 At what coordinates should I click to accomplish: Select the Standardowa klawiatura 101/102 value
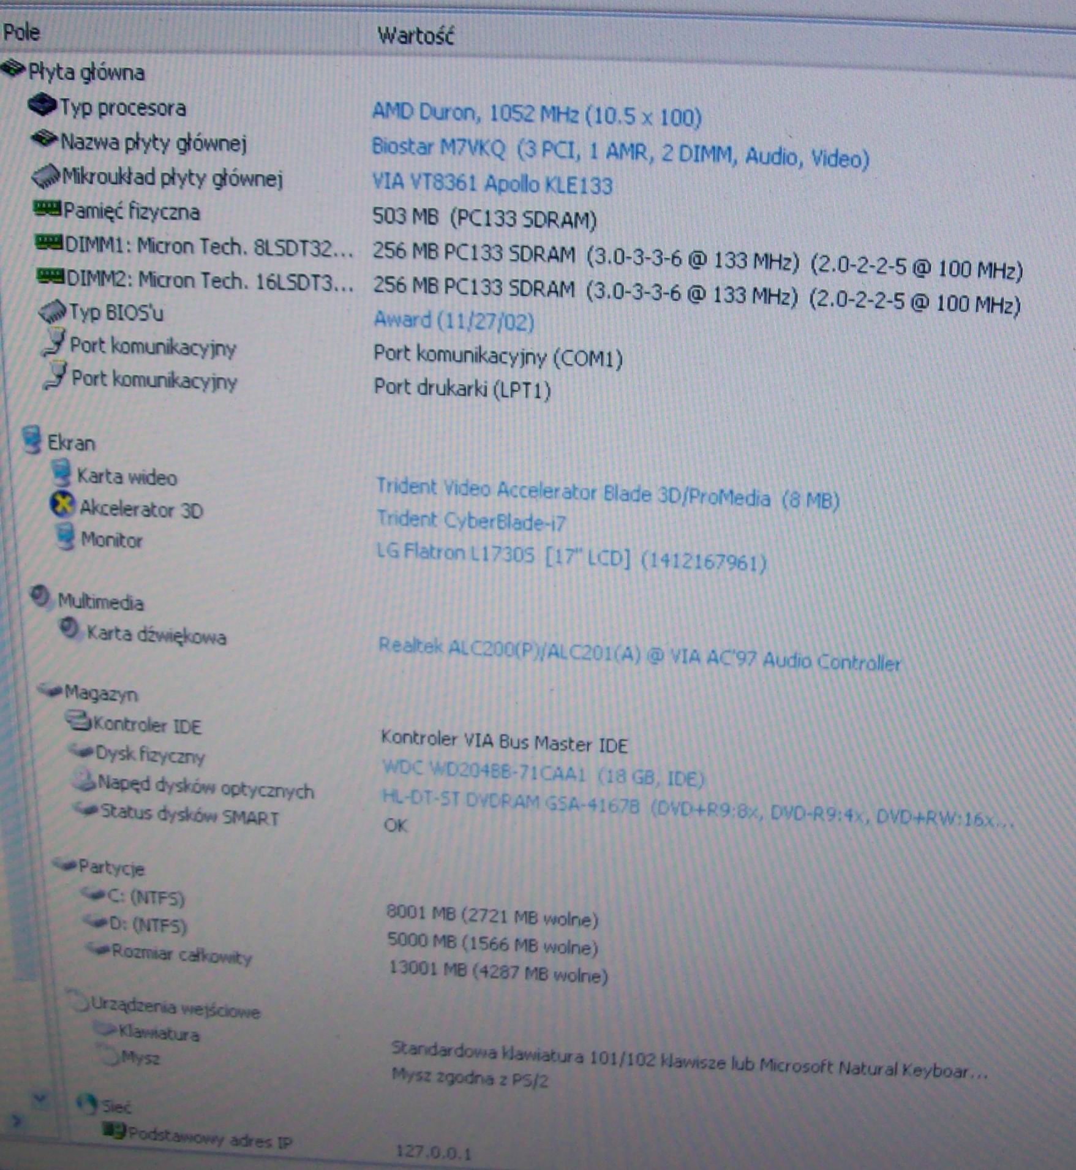tap(690, 1061)
